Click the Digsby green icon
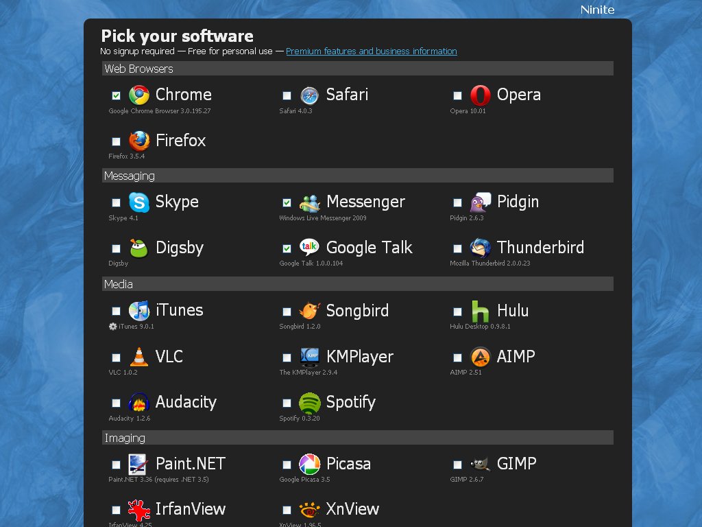 pos(138,248)
